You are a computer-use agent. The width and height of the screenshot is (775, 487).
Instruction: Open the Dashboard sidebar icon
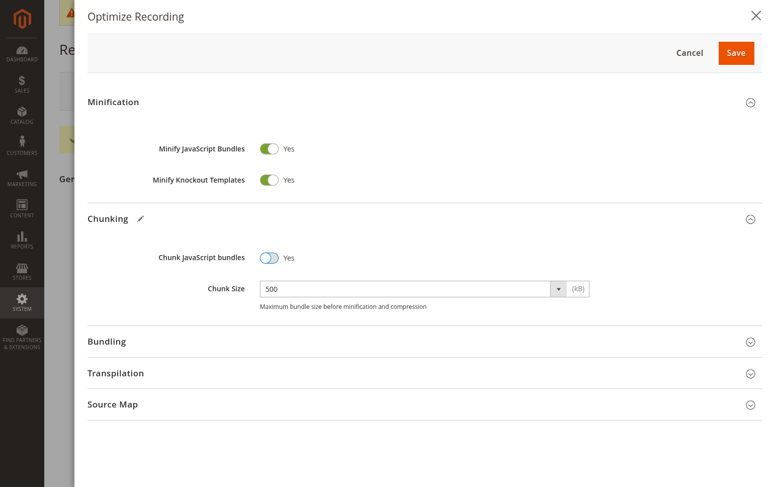(x=22, y=50)
